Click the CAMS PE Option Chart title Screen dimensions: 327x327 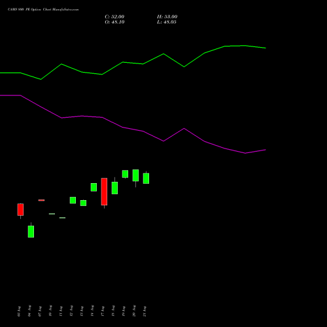[x=43, y=10]
